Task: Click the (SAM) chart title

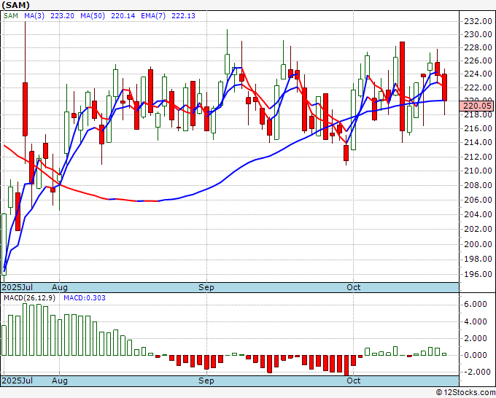Action: (15, 5)
